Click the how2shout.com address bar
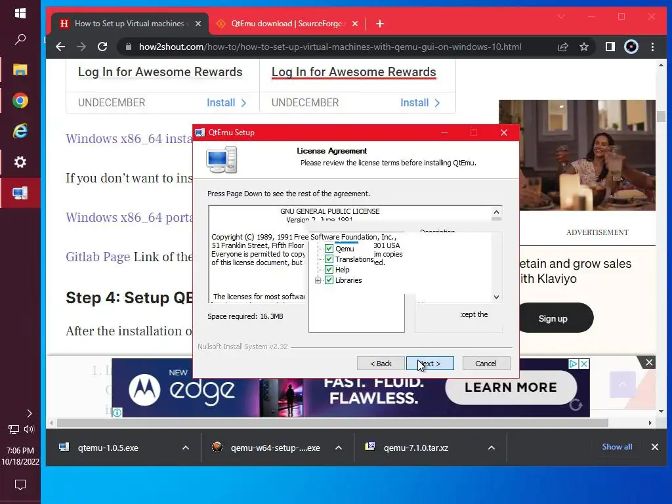The image size is (672, 504). (330, 47)
